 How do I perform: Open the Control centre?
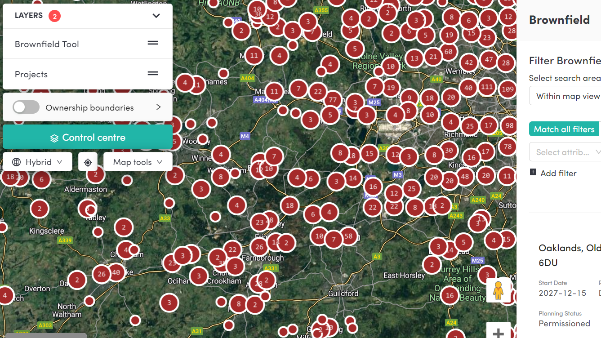88,138
